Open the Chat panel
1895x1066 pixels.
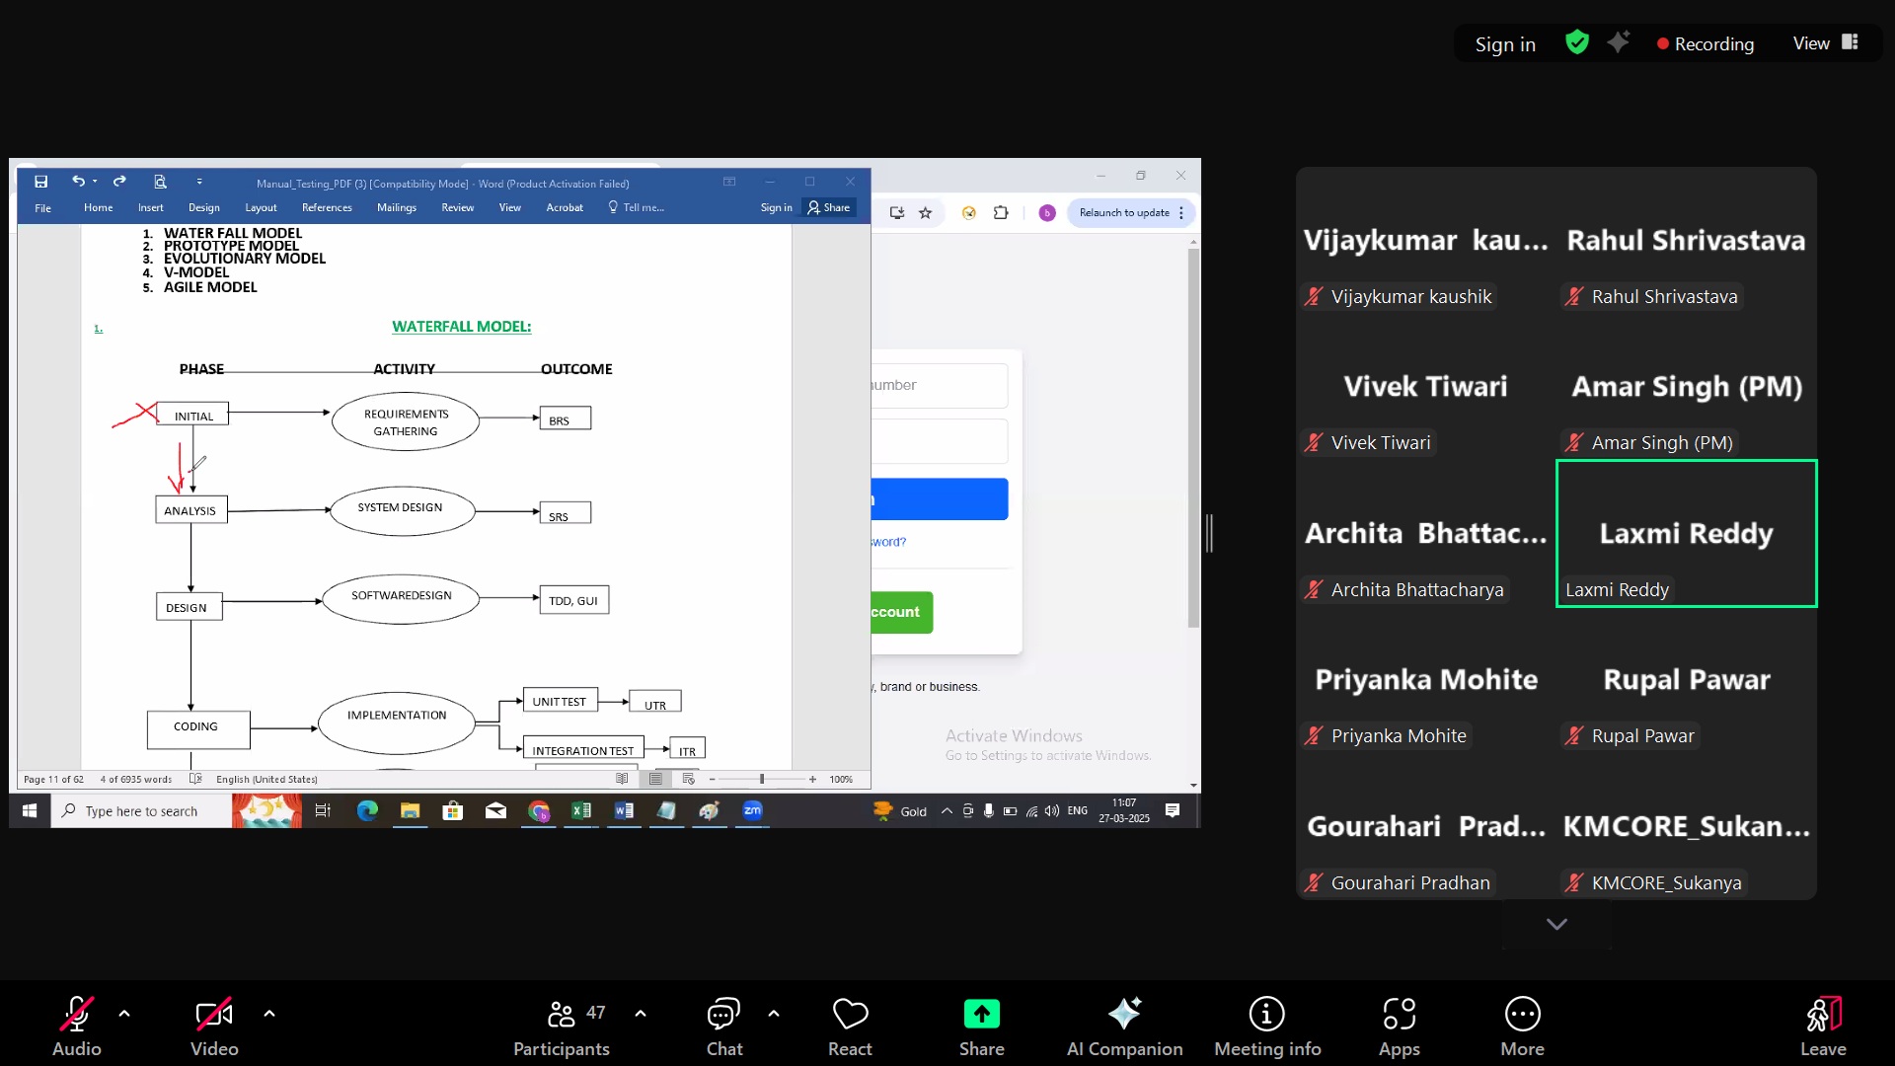click(723, 1026)
